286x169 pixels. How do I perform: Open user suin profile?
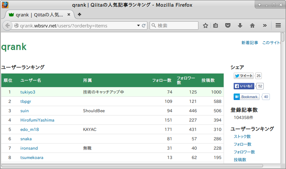(25, 111)
